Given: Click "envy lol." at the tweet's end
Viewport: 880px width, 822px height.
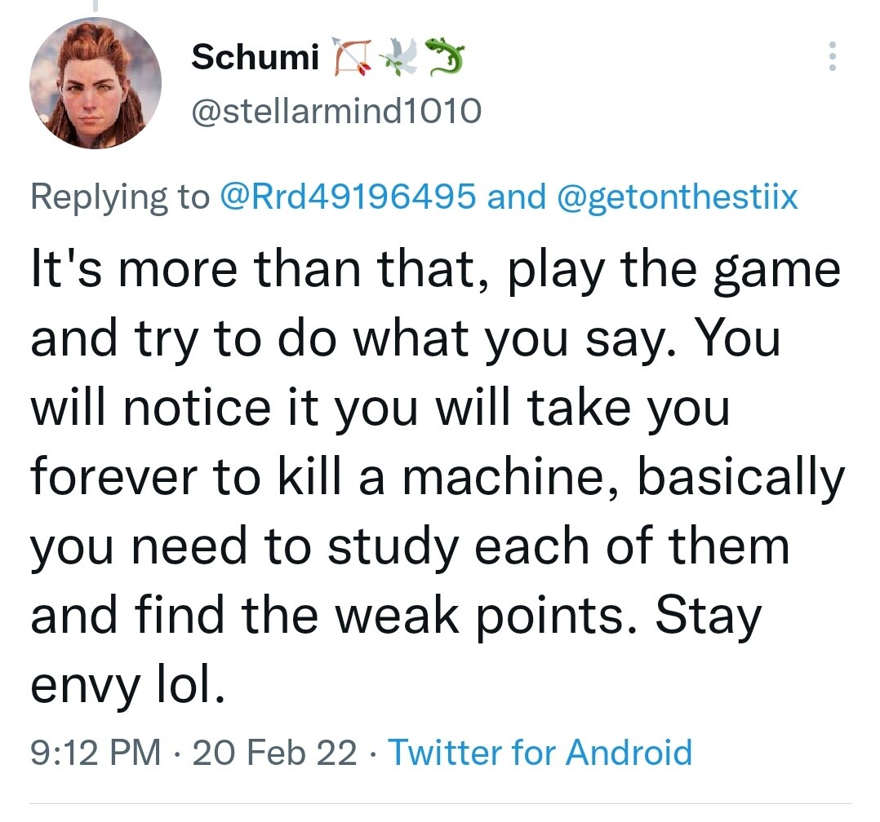Looking at the screenshot, I should [127, 687].
